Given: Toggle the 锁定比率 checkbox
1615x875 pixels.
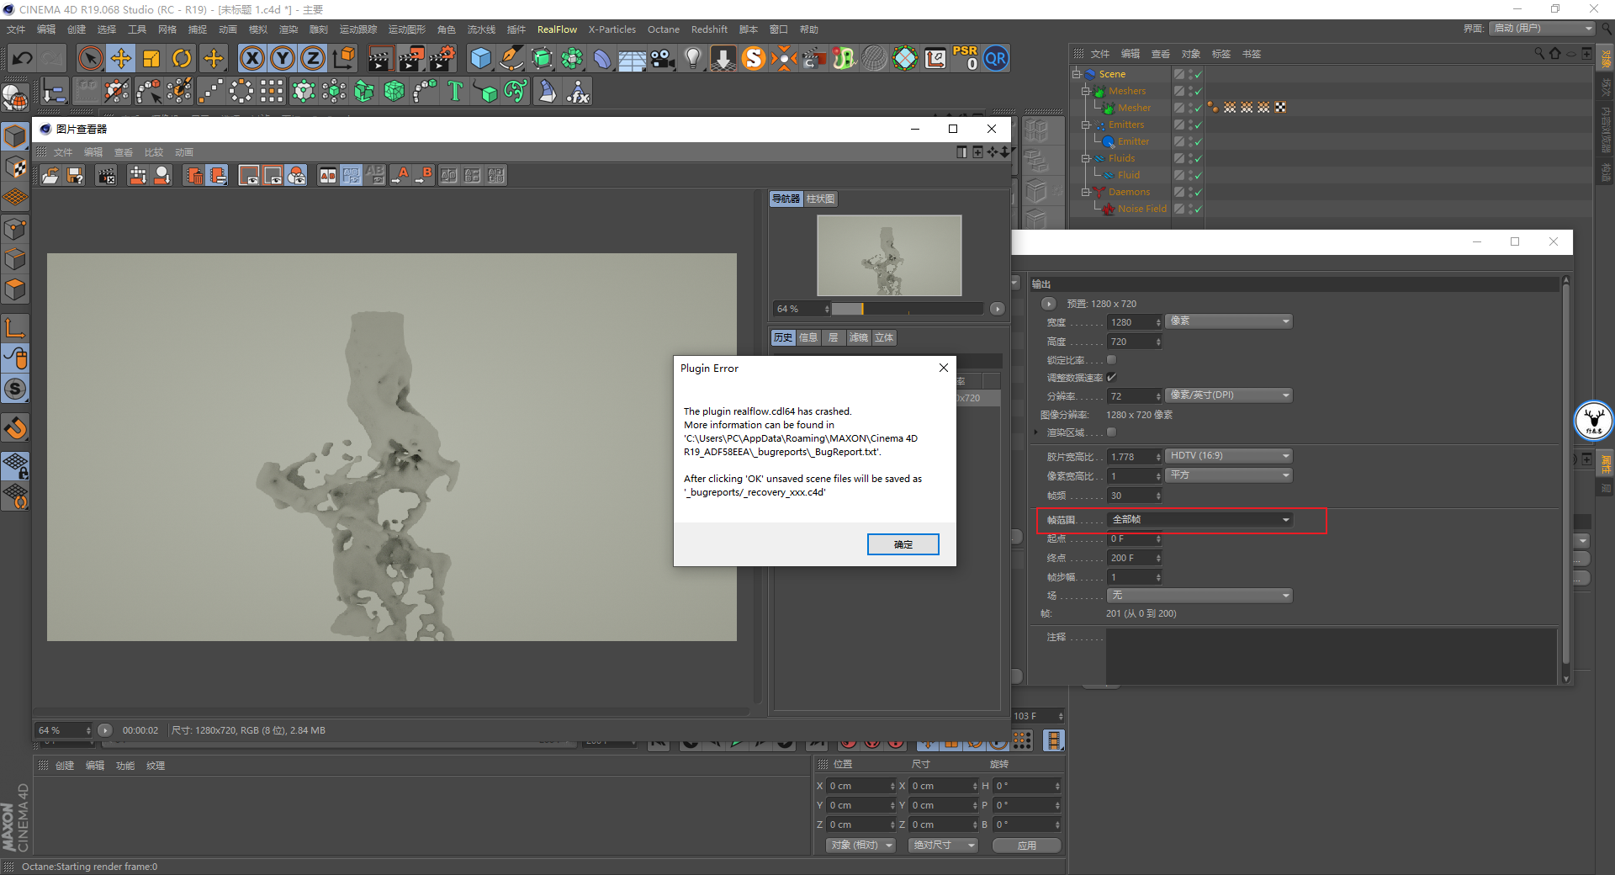Looking at the screenshot, I should pos(1111,360).
